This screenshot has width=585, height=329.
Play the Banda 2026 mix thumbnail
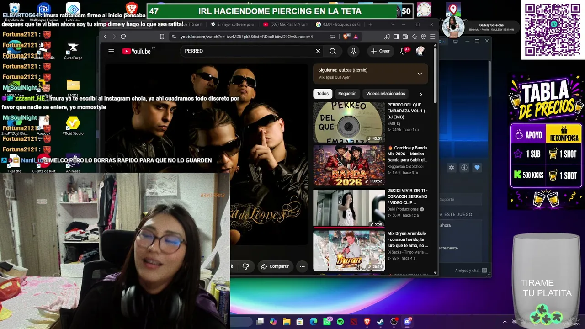pyautogui.click(x=349, y=165)
